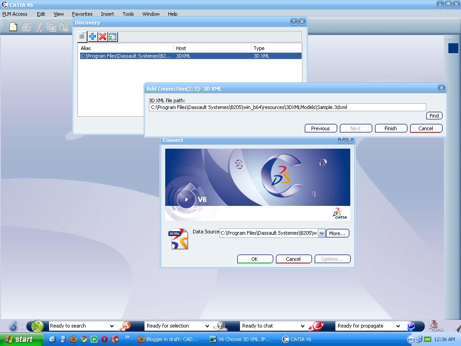Click the help question mark in Discovery dialog
461x346 pixels.
click(294, 22)
